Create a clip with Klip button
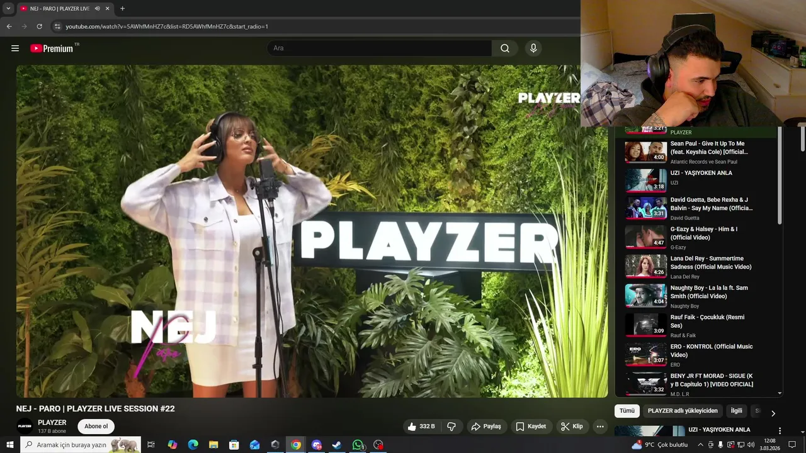Screen dimensions: 806x453 coord(572,427)
